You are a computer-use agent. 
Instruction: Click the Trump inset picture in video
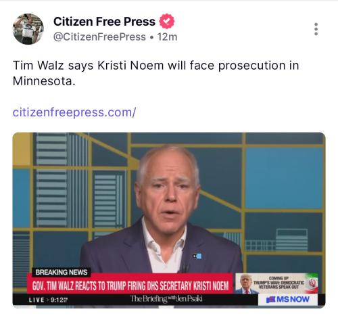click(x=246, y=283)
